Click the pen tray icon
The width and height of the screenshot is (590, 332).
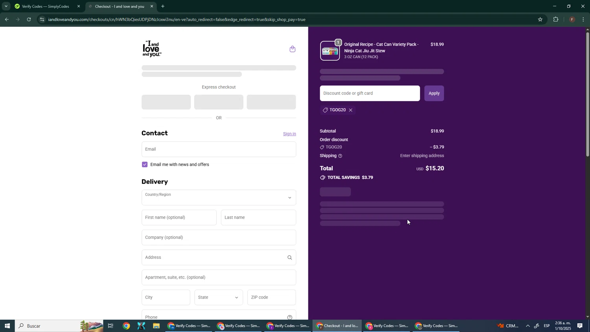point(537,326)
